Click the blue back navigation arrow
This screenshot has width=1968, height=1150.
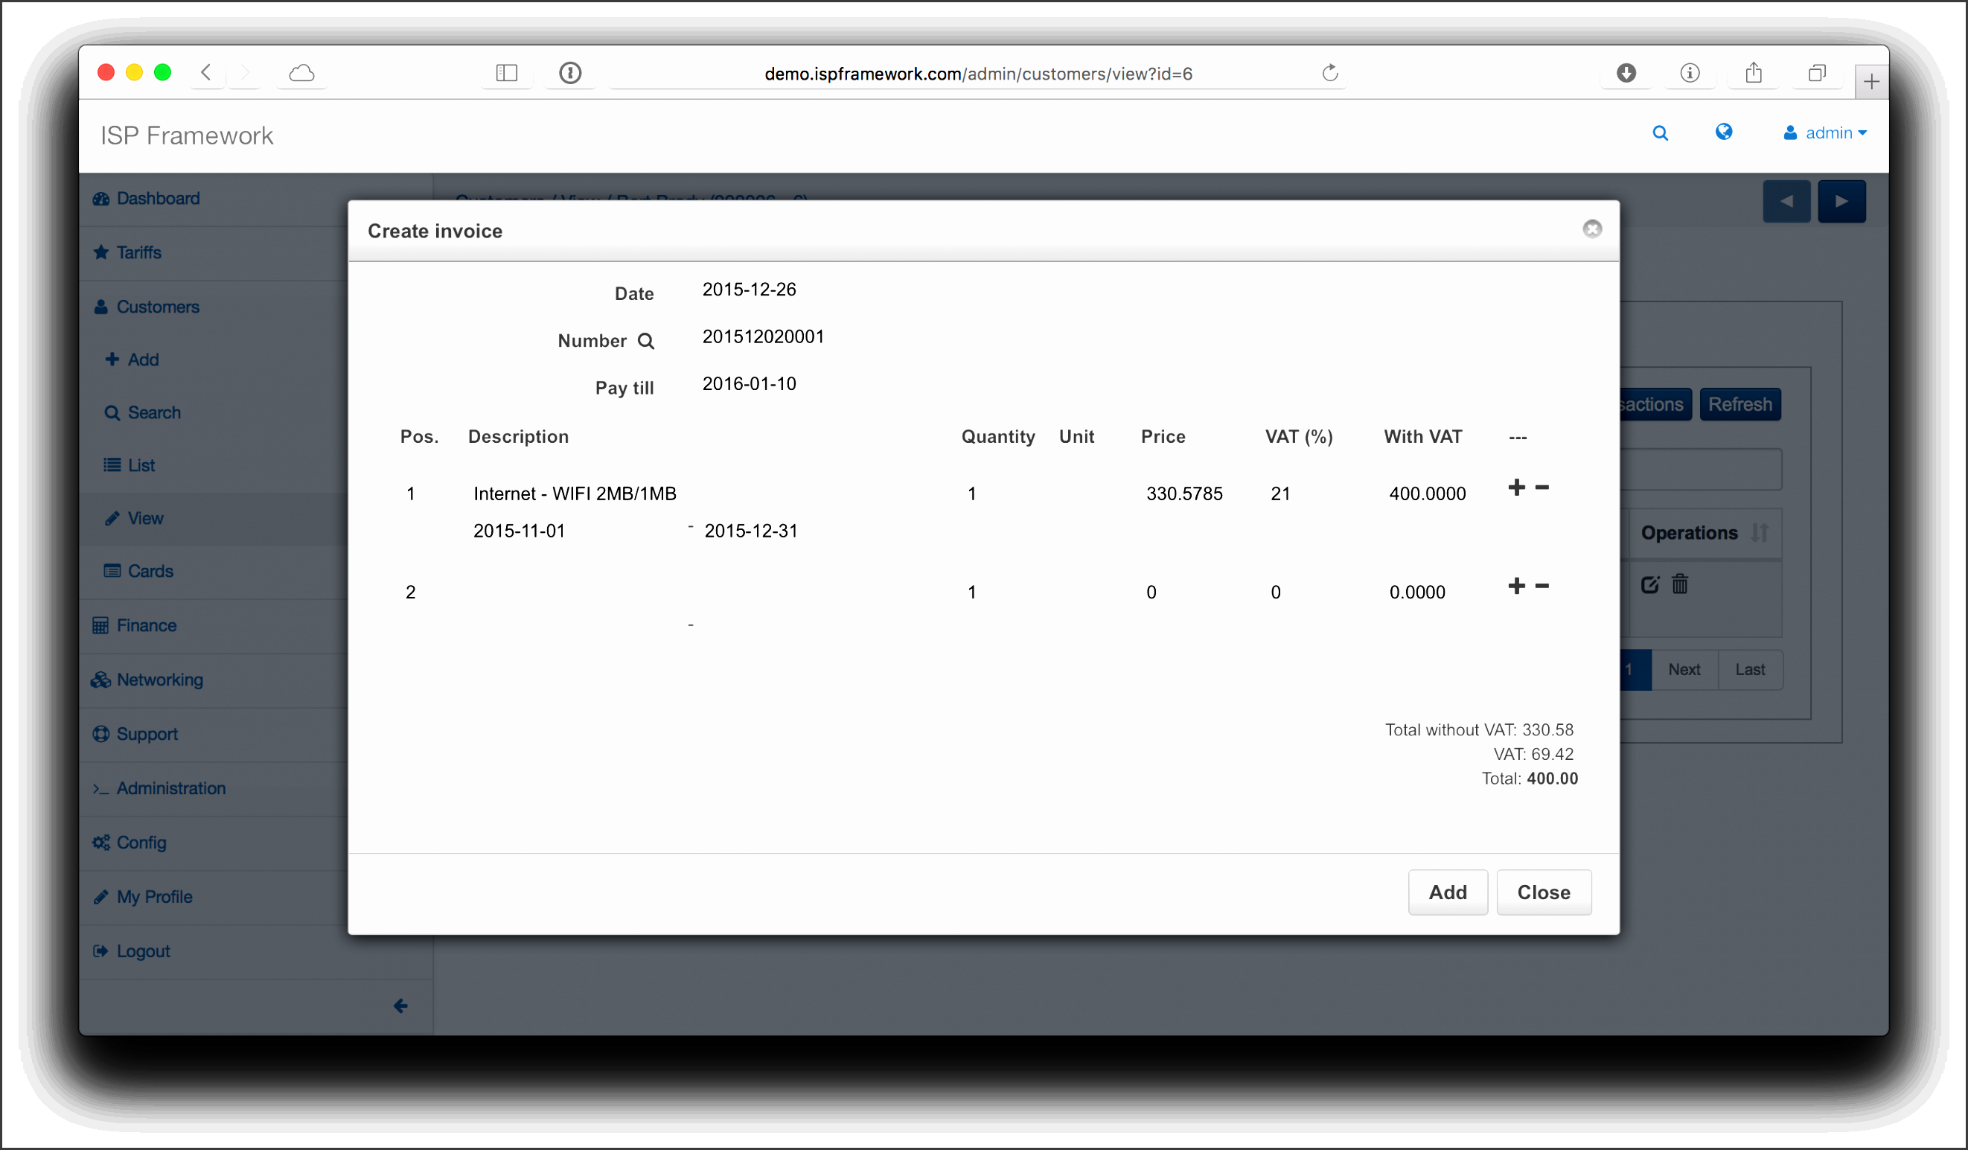[1787, 201]
